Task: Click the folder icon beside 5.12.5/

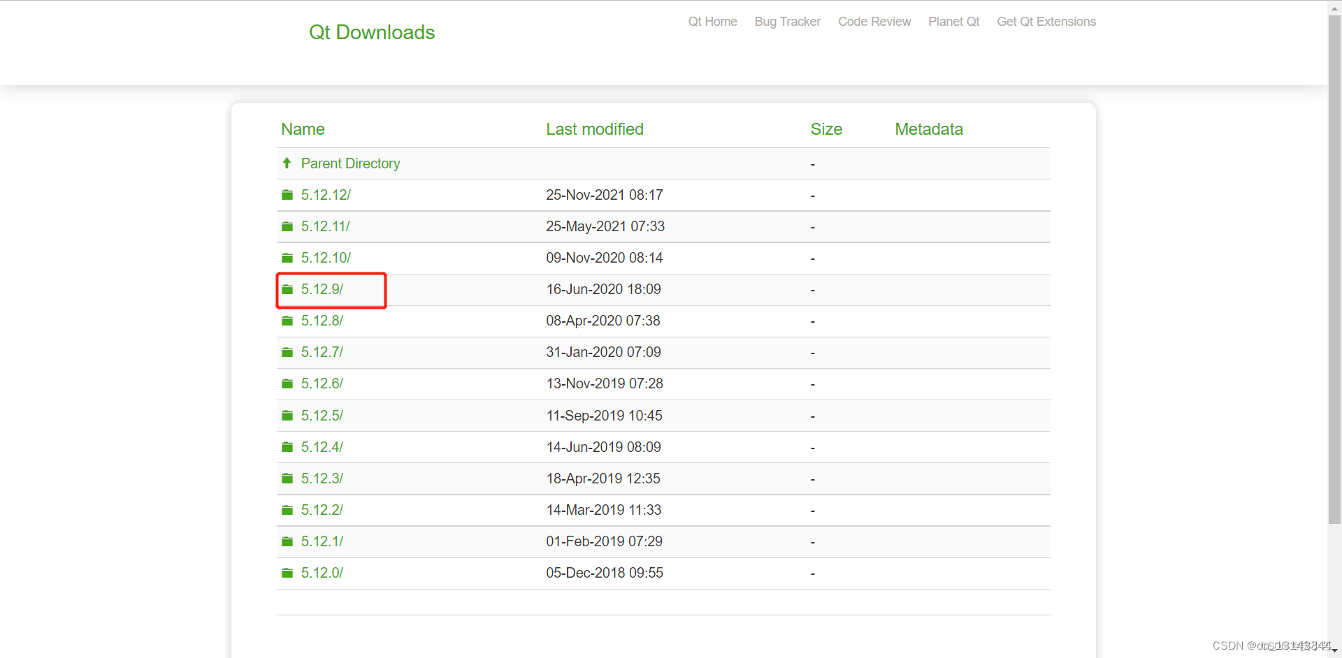Action: click(287, 416)
